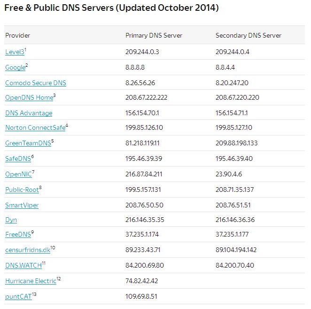Visit the Public-Root link
Viewport: 311px width, 309px height.
pos(22,190)
